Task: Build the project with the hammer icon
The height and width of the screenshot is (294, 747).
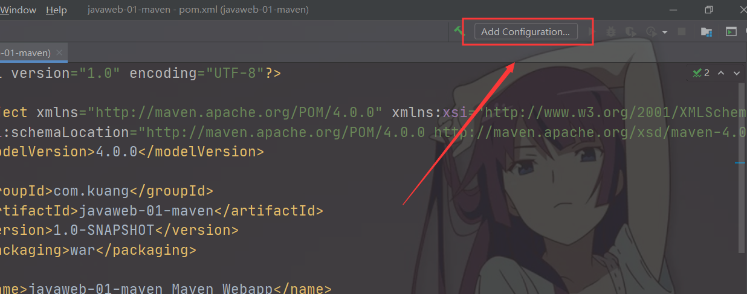Action: coord(459,31)
